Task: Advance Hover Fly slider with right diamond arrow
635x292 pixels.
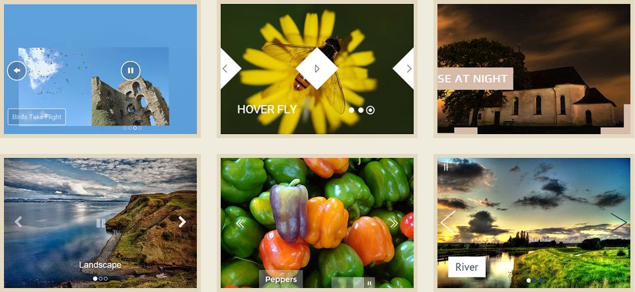Action: 406,69
